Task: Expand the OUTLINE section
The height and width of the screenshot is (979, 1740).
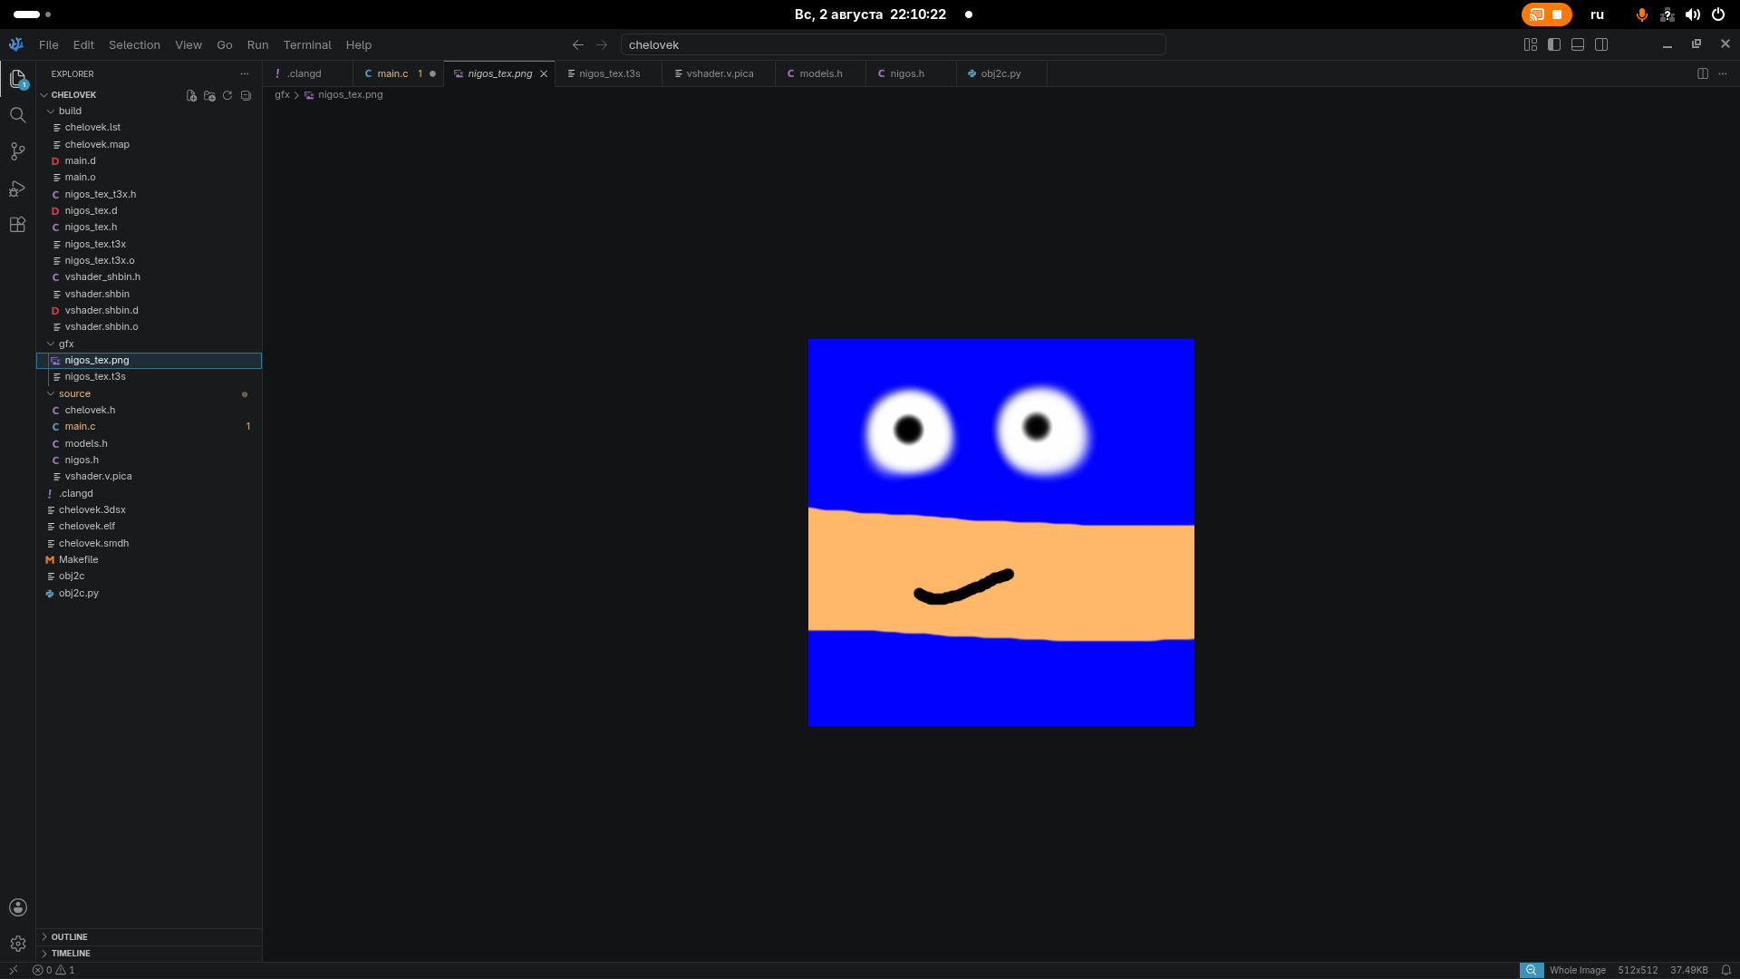Action: 149,937
